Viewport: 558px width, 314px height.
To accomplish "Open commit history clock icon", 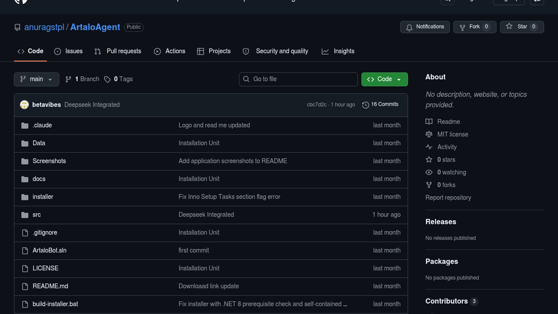I will point(366,105).
